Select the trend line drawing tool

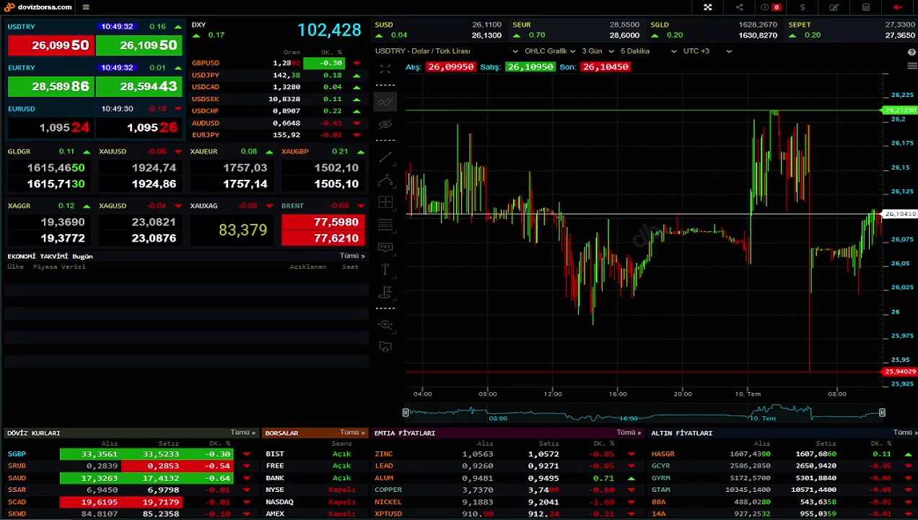(385, 157)
